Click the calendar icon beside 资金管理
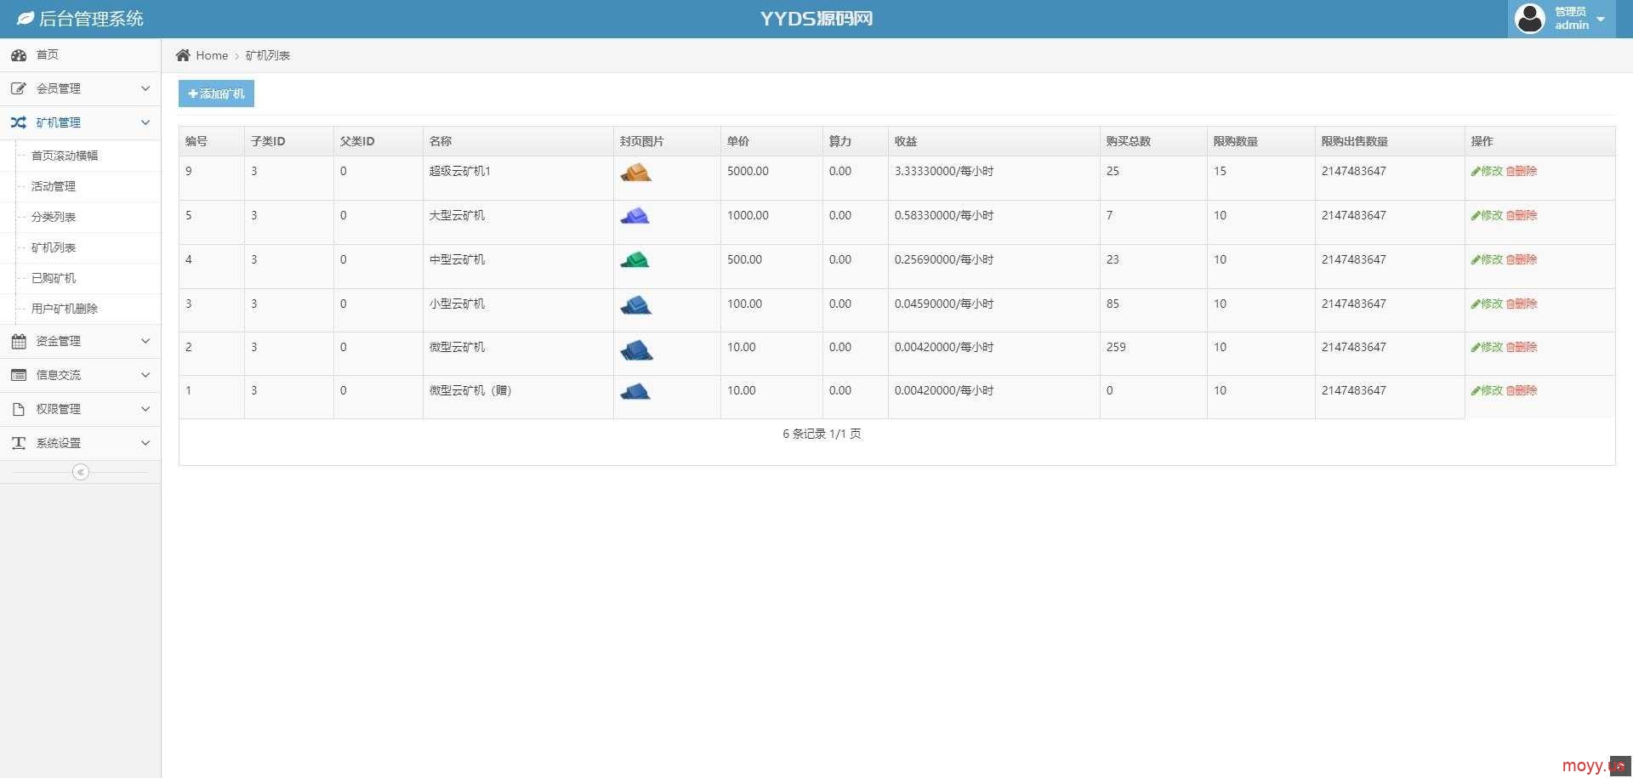Image resolution: width=1633 pixels, height=778 pixels. (19, 341)
